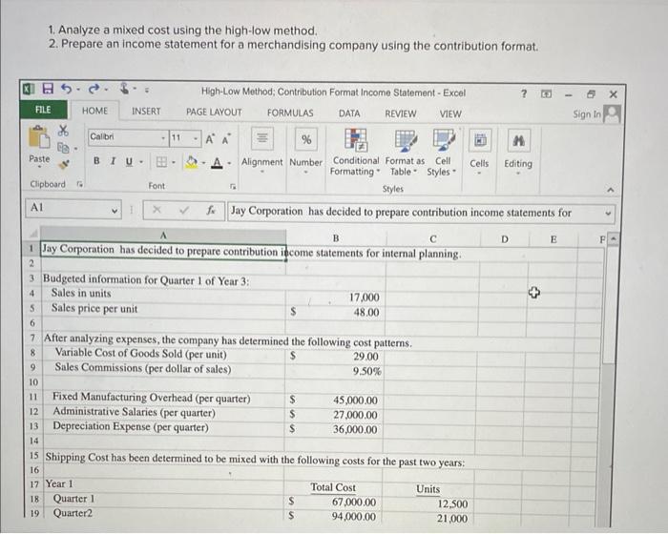Increase font size with large A icon

click(210, 139)
